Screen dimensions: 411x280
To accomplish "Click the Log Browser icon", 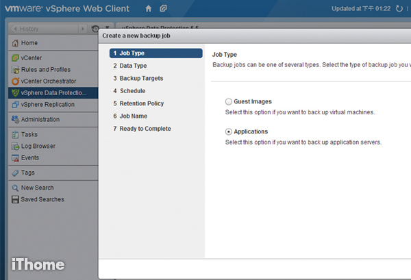I will point(14,147).
